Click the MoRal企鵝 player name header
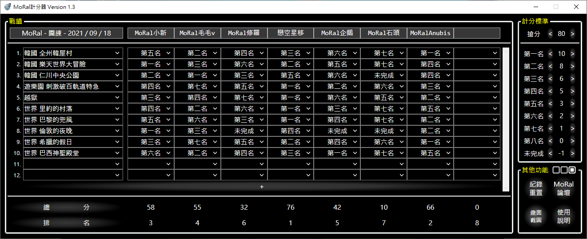Image resolution: width=587 pixels, height=239 pixels. [337, 33]
